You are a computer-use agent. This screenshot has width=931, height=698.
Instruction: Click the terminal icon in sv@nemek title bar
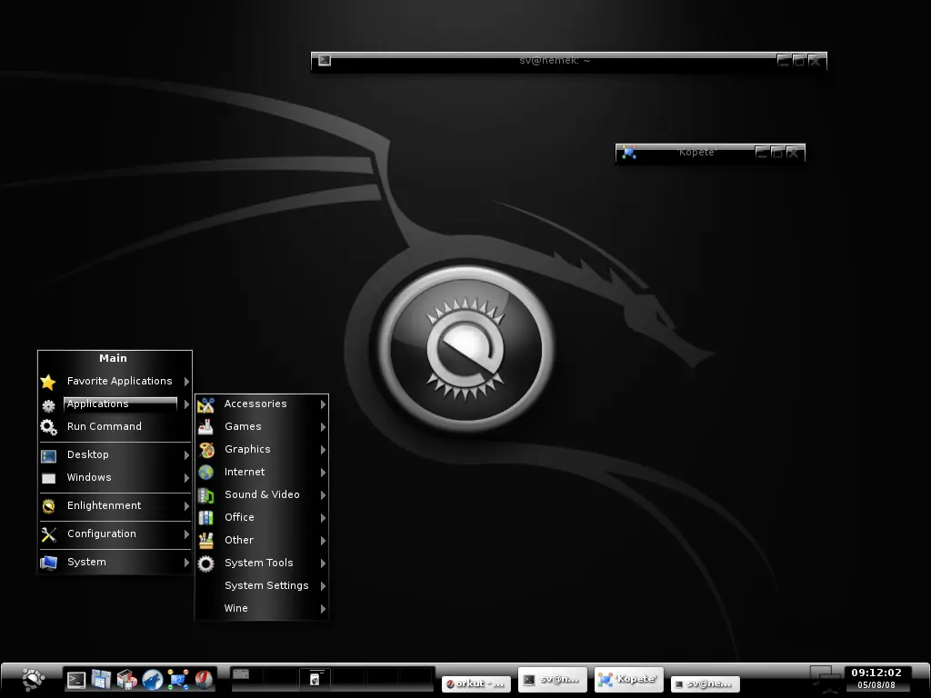[325, 60]
